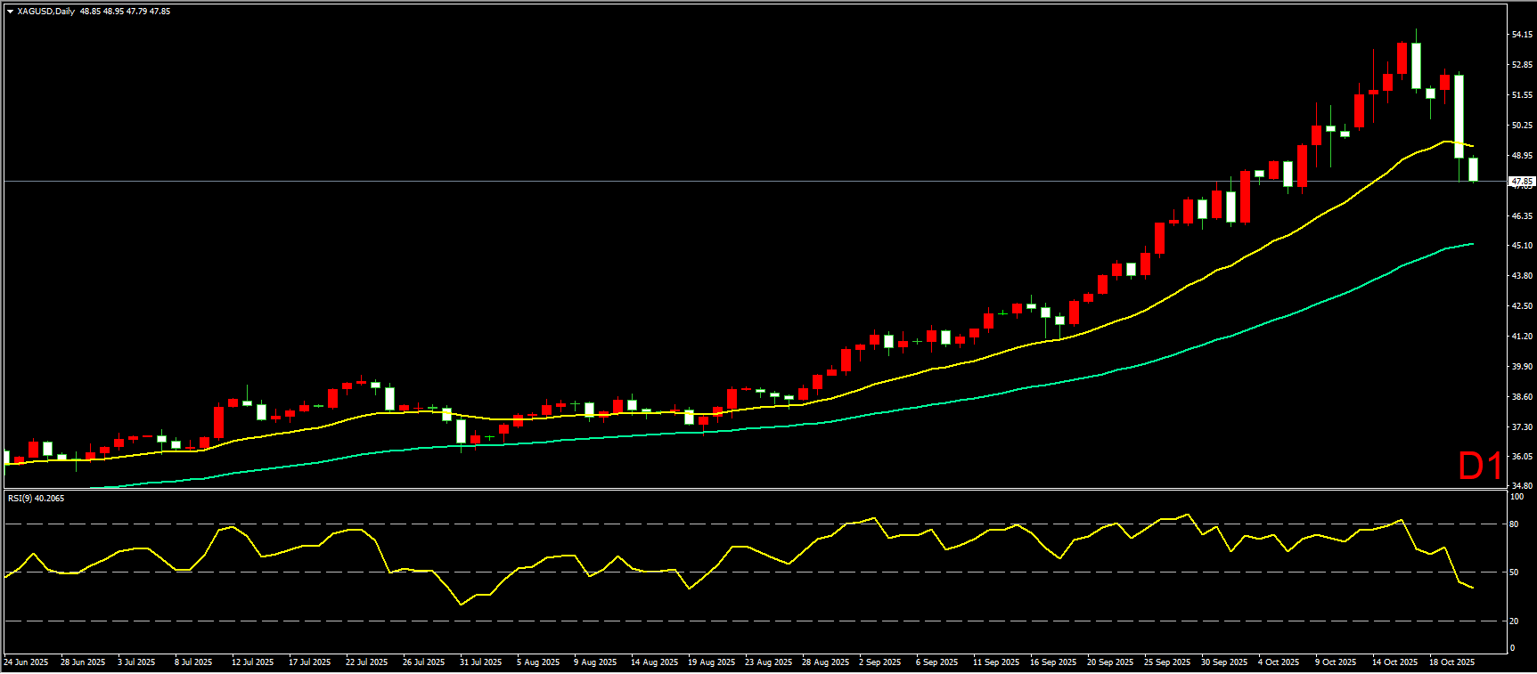
Task: Click the 18 Oct 2025 date label
Action: coord(1451,662)
